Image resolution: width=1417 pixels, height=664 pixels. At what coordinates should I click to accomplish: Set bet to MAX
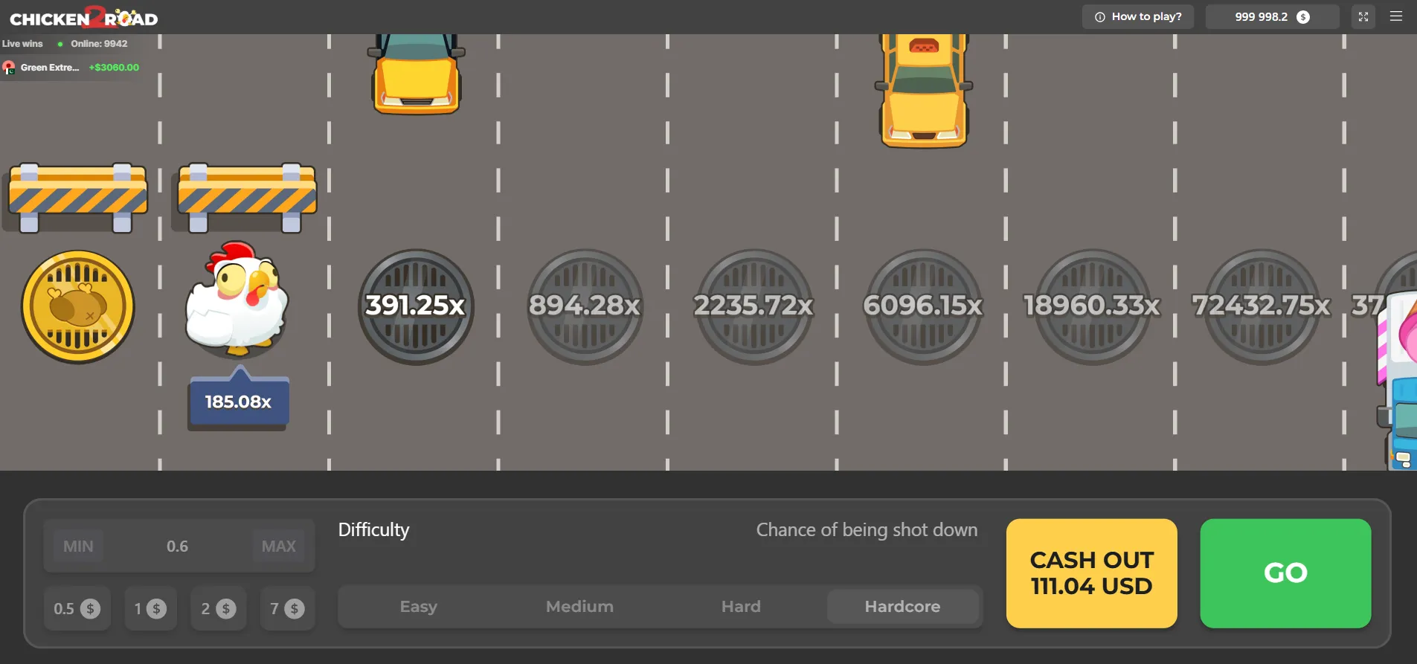(x=279, y=547)
